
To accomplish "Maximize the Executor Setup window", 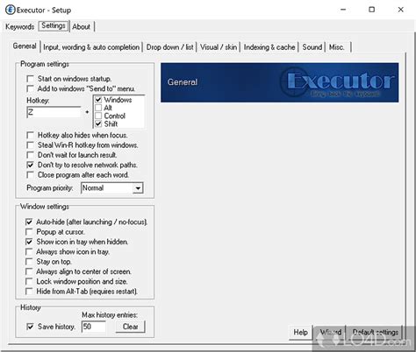I will pyautogui.click(x=371, y=10).
